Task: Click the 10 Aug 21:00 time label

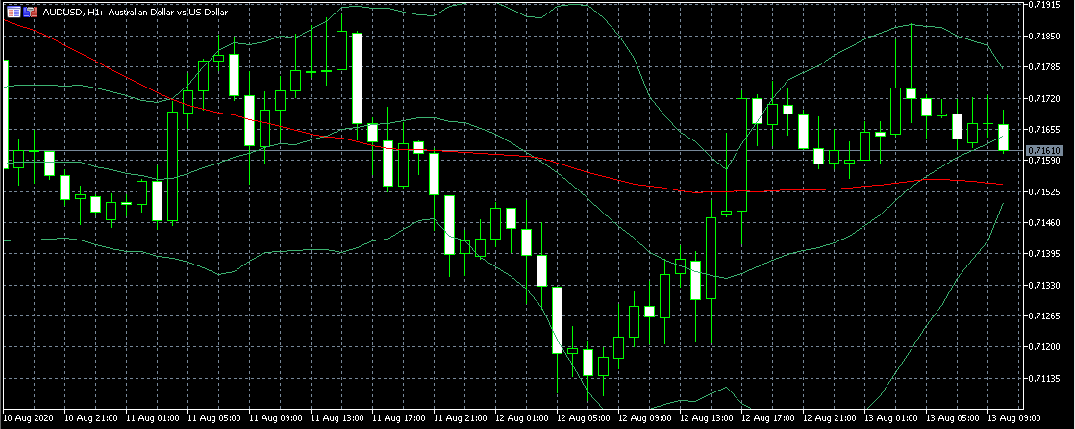Action: tap(90, 417)
